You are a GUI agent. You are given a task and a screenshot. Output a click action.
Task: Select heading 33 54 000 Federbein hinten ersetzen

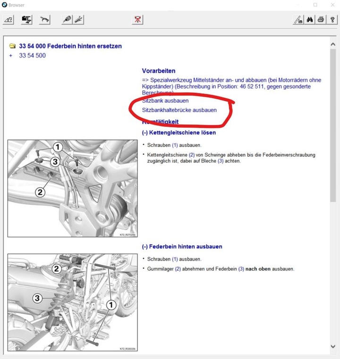pos(70,46)
